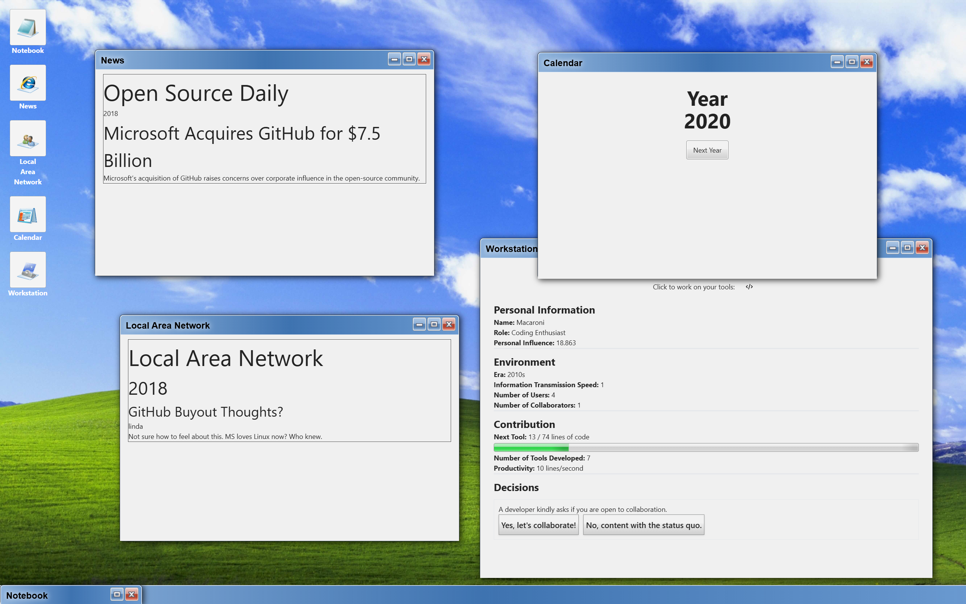Maximize the Local Area Network window
This screenshot has height=604, width=966.
(434, 324)
